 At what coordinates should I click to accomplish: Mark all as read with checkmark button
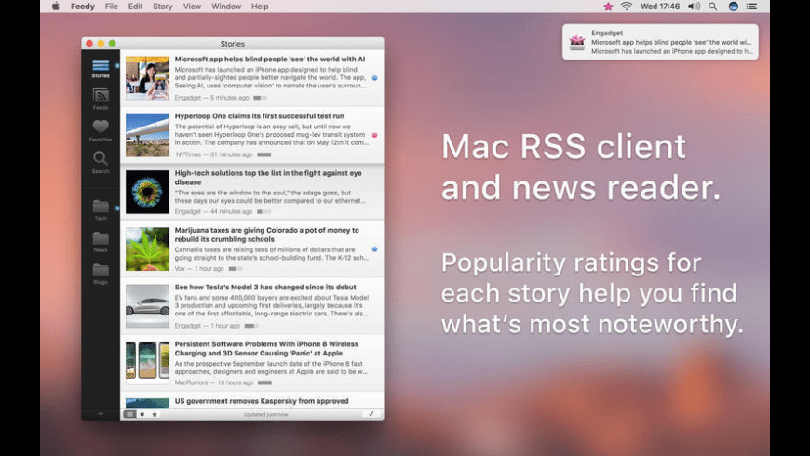point(371,414)
